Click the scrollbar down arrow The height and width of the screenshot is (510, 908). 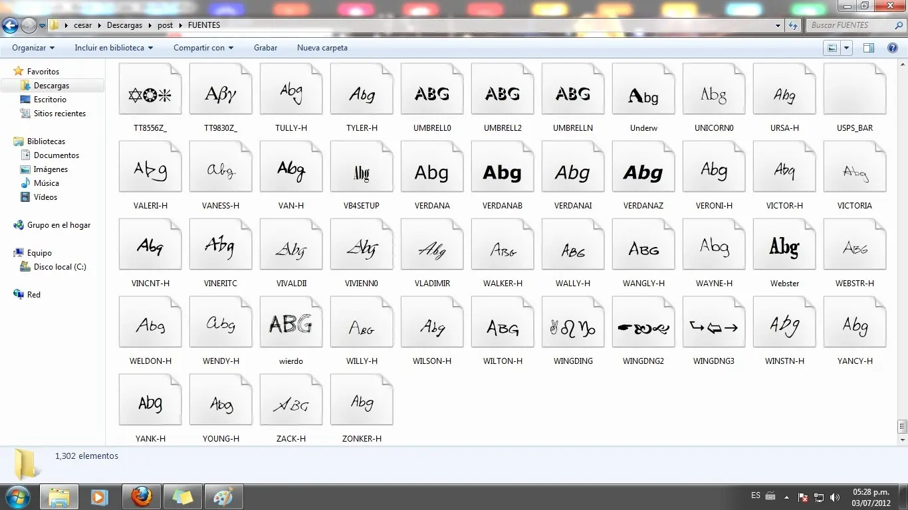[902, 440]
